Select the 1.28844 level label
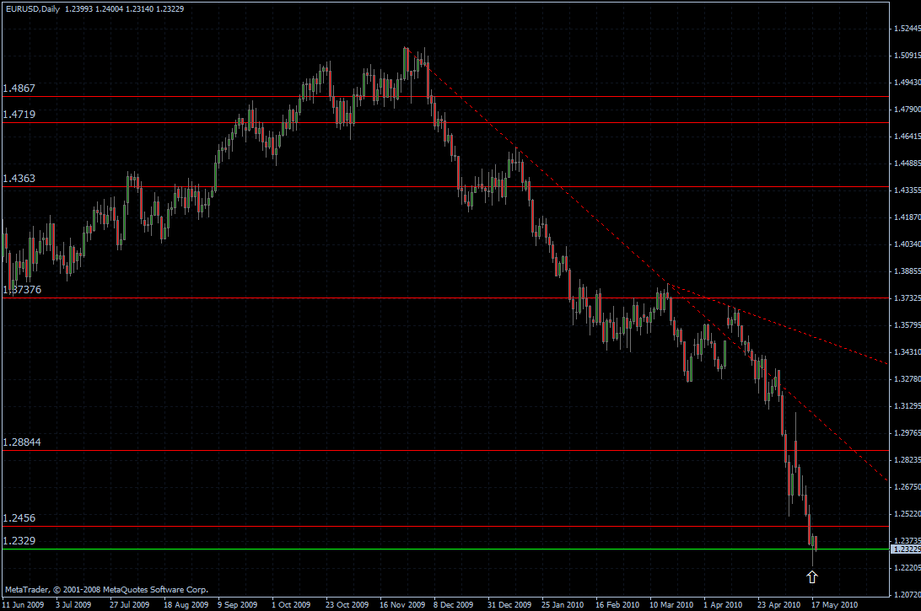The height and width of the screenshot is (611, 921). 22,442
